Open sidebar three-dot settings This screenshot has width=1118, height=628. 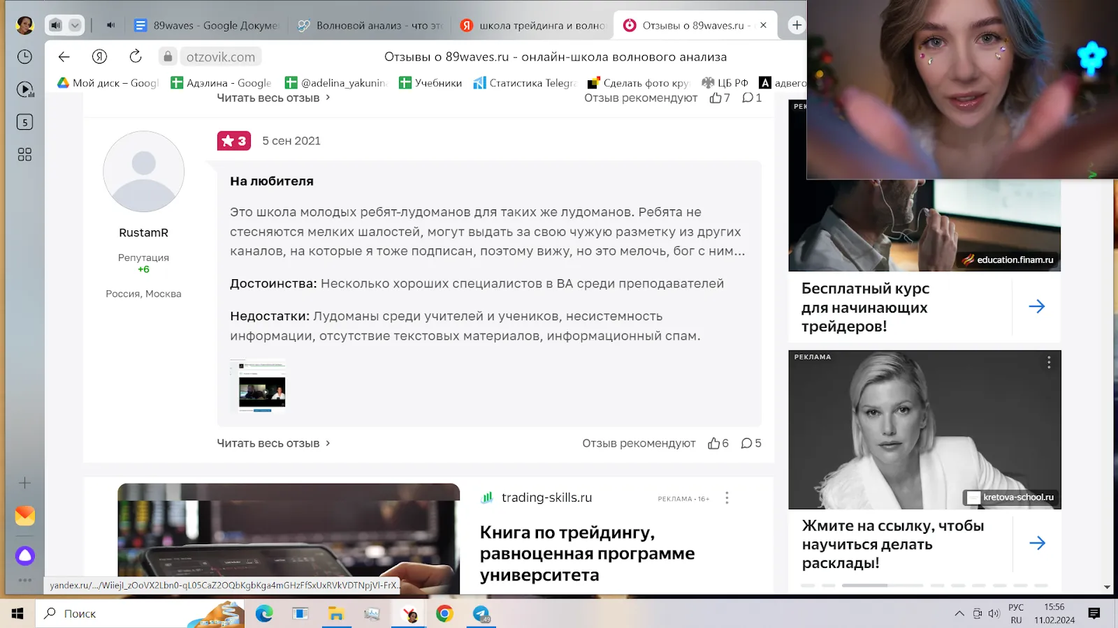click(x=25, y=580)
